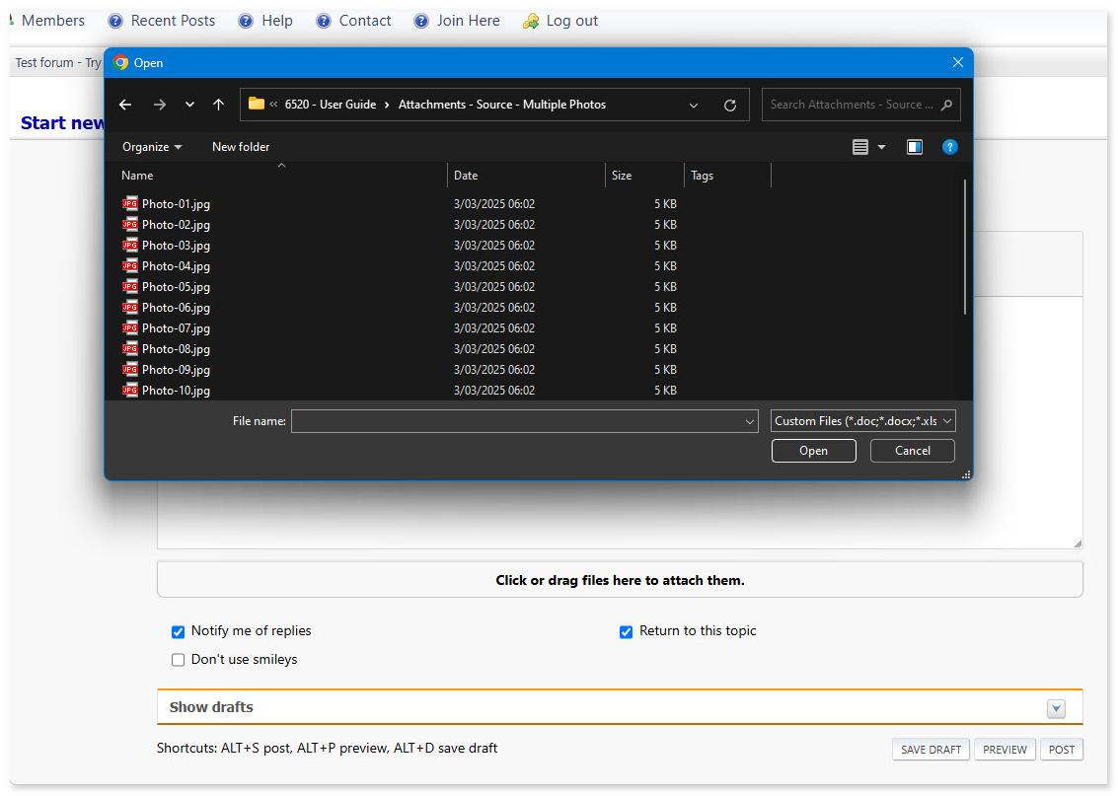The height and width of the screenshot is (796, 1118).
Task: Open Recent Posts menu item
Action: pyautogui.click(x=173, y=21)
